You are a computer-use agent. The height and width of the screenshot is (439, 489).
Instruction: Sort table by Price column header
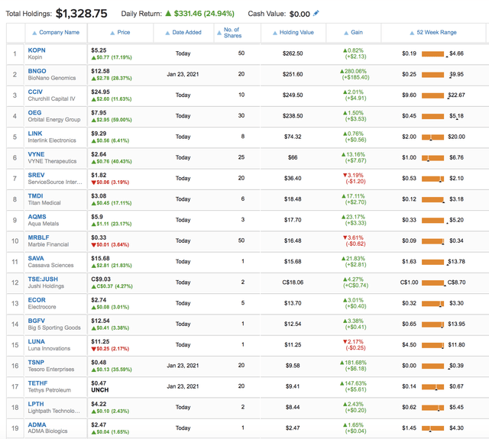pos(121,32)
